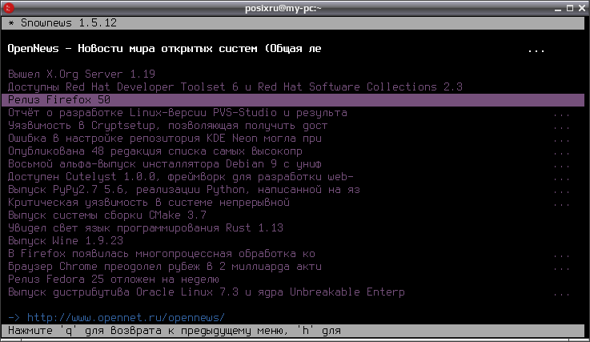This screenshot has width=590, height=342.
Task: Select the item Вышел X.Org Server 1.19
Action: 82,74
